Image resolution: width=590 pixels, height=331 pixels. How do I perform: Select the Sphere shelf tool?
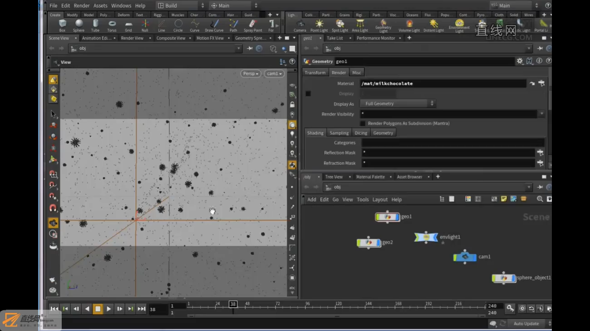pos(79,25)
